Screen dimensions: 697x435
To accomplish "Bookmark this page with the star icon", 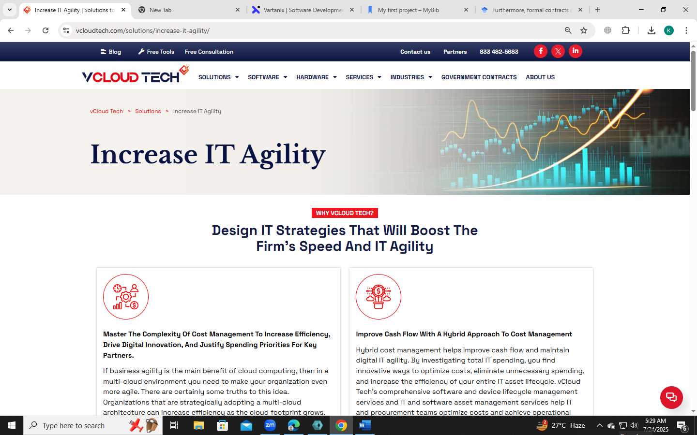I will 584,30.
